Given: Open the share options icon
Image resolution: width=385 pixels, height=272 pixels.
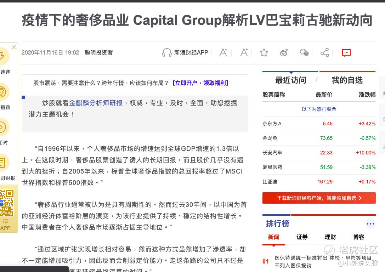Looking at the screenshot, I should [x=324, y=52].
